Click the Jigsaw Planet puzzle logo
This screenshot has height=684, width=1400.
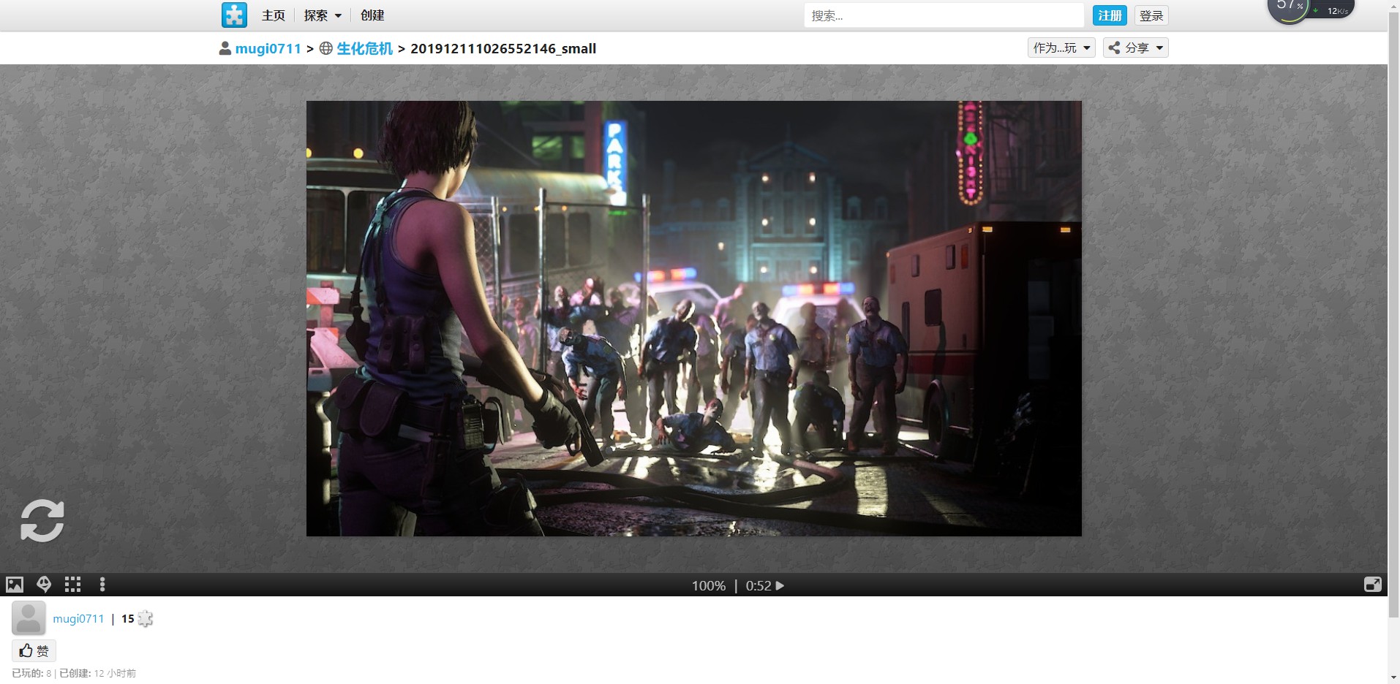pyautogui.click(x=234, y=15)
